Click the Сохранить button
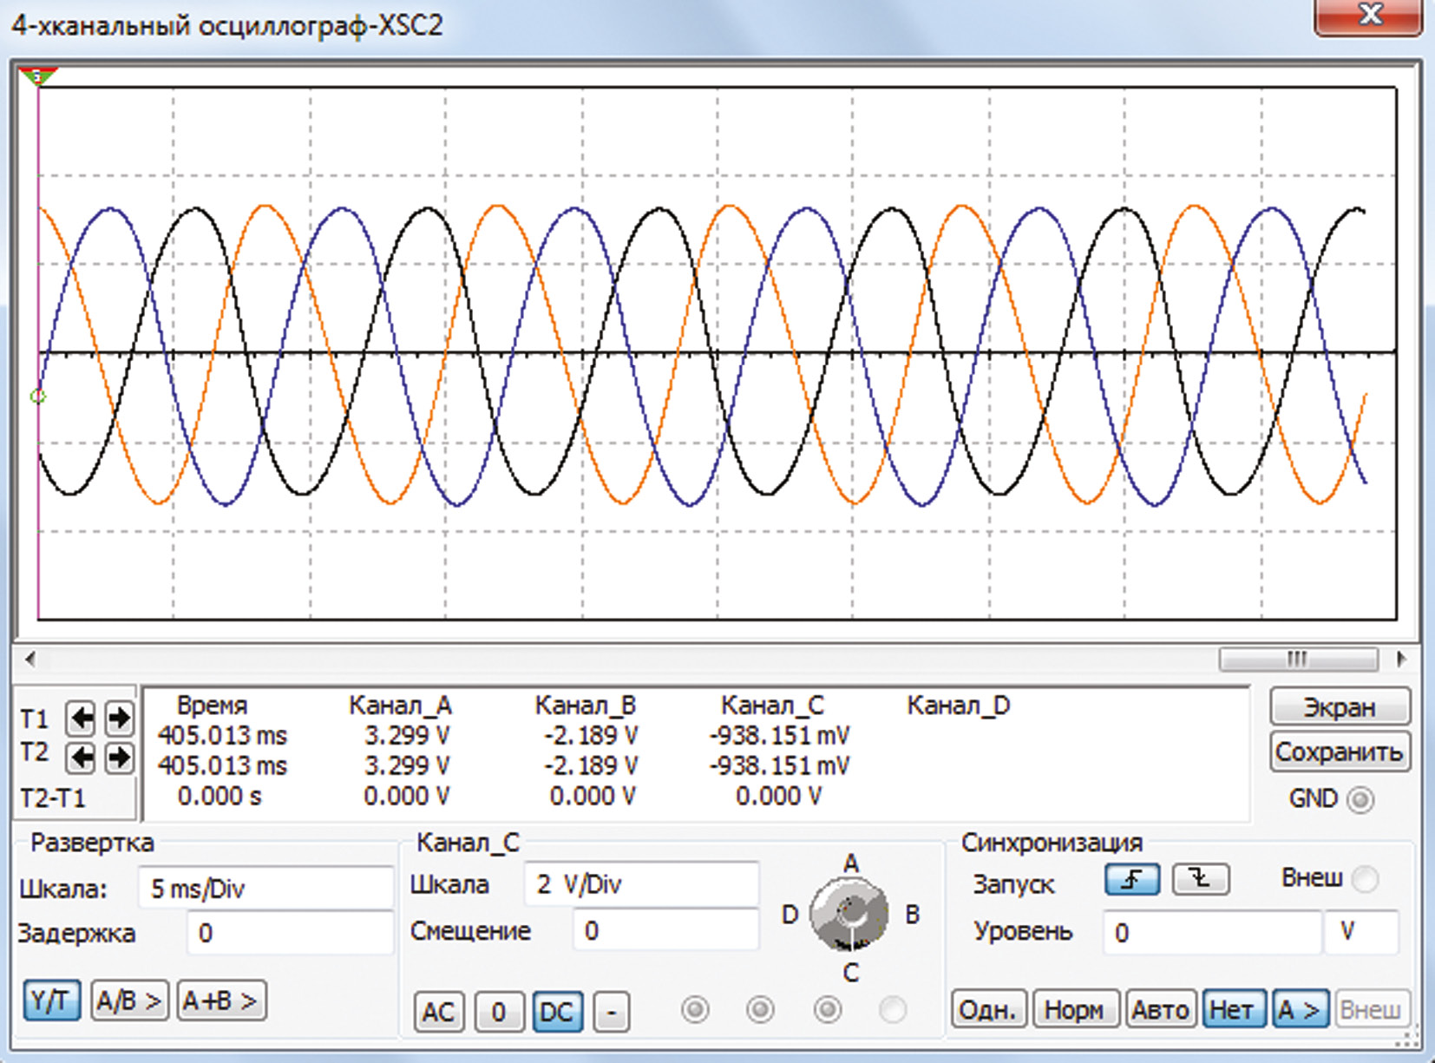1435x1063 pixels. 1339,752
